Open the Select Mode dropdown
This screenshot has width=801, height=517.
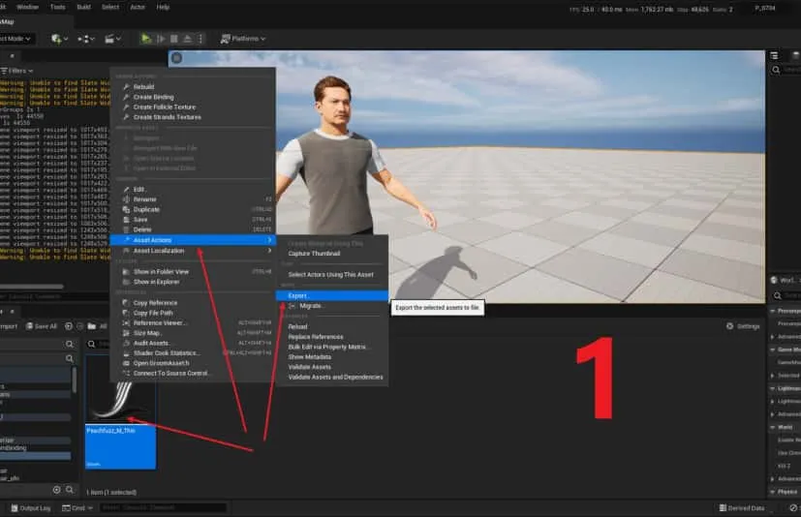15,39
